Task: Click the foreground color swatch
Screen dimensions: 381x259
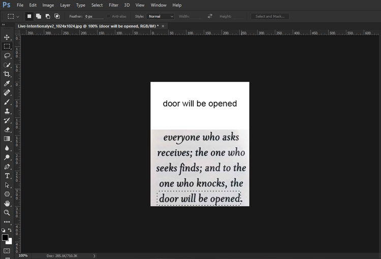Action: 5,237
